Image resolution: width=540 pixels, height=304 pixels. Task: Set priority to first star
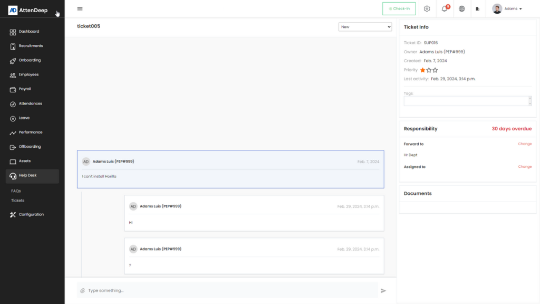coord(422,70)
